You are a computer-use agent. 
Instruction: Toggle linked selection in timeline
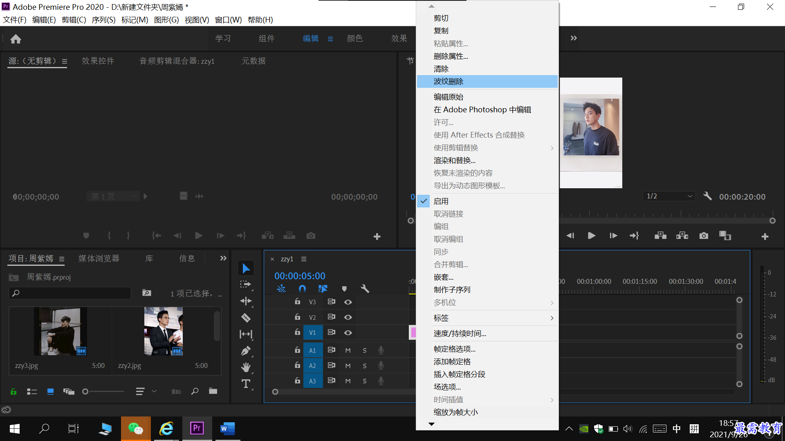pos(323,289)
